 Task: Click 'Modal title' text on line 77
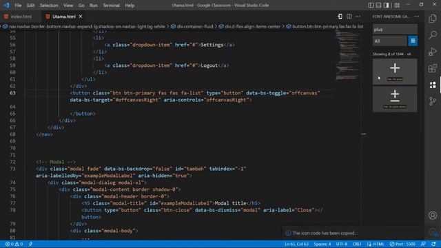tap(230, 203)
